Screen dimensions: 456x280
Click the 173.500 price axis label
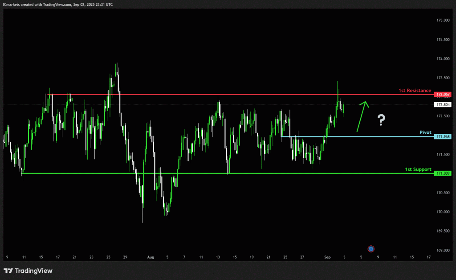tap(443, 78)
